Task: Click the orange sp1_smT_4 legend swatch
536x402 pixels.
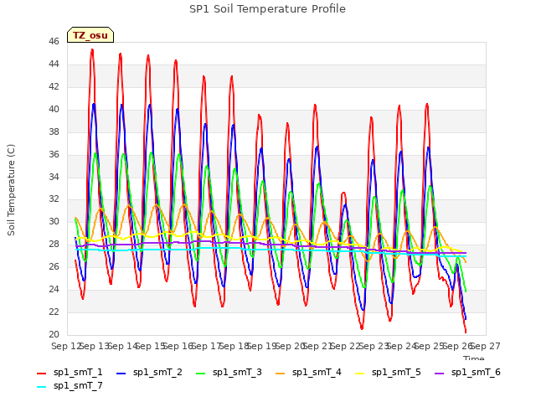Action: [x=280, y=374]
